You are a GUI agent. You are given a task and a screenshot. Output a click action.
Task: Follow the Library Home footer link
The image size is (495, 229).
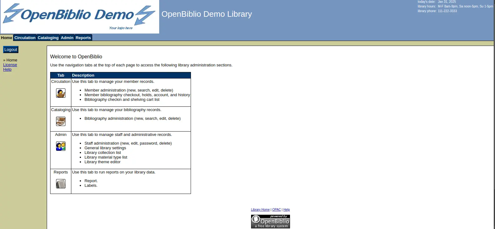[x=260, y=210]
